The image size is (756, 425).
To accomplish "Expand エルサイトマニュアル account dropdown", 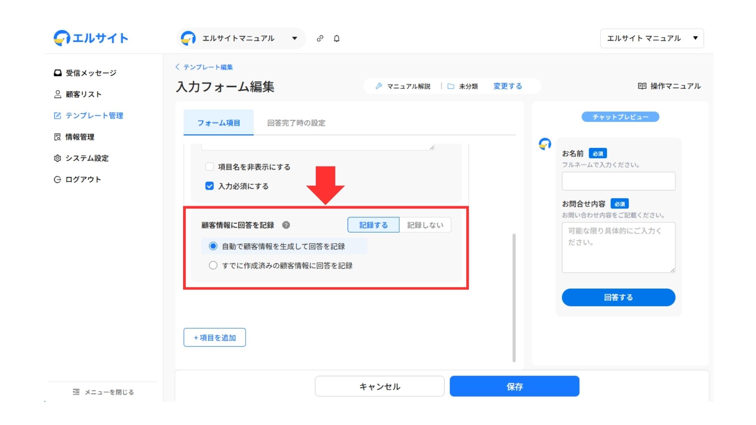I will tap(241, 38).
